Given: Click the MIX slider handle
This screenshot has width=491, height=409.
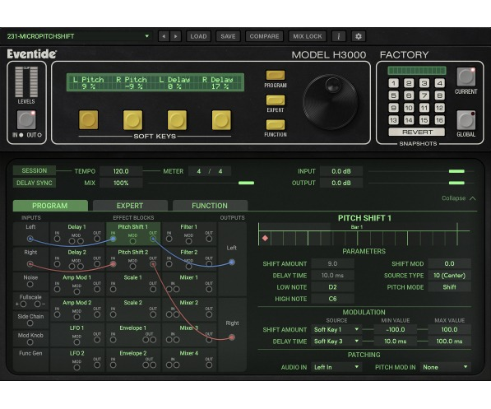Looking at the screenshot, I should [246, 183].
